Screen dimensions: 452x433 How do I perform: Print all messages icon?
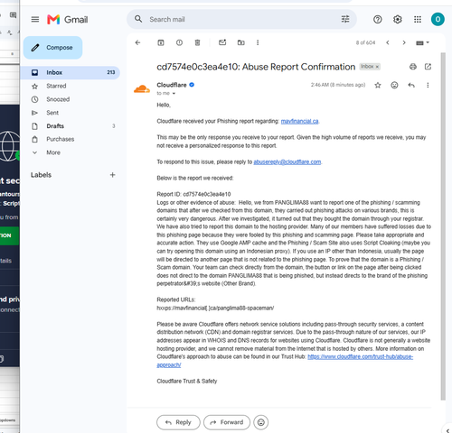pos(413,67)
